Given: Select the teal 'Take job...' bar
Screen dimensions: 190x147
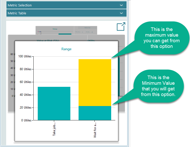Looking at the screenshot, I should coord(54,103).
